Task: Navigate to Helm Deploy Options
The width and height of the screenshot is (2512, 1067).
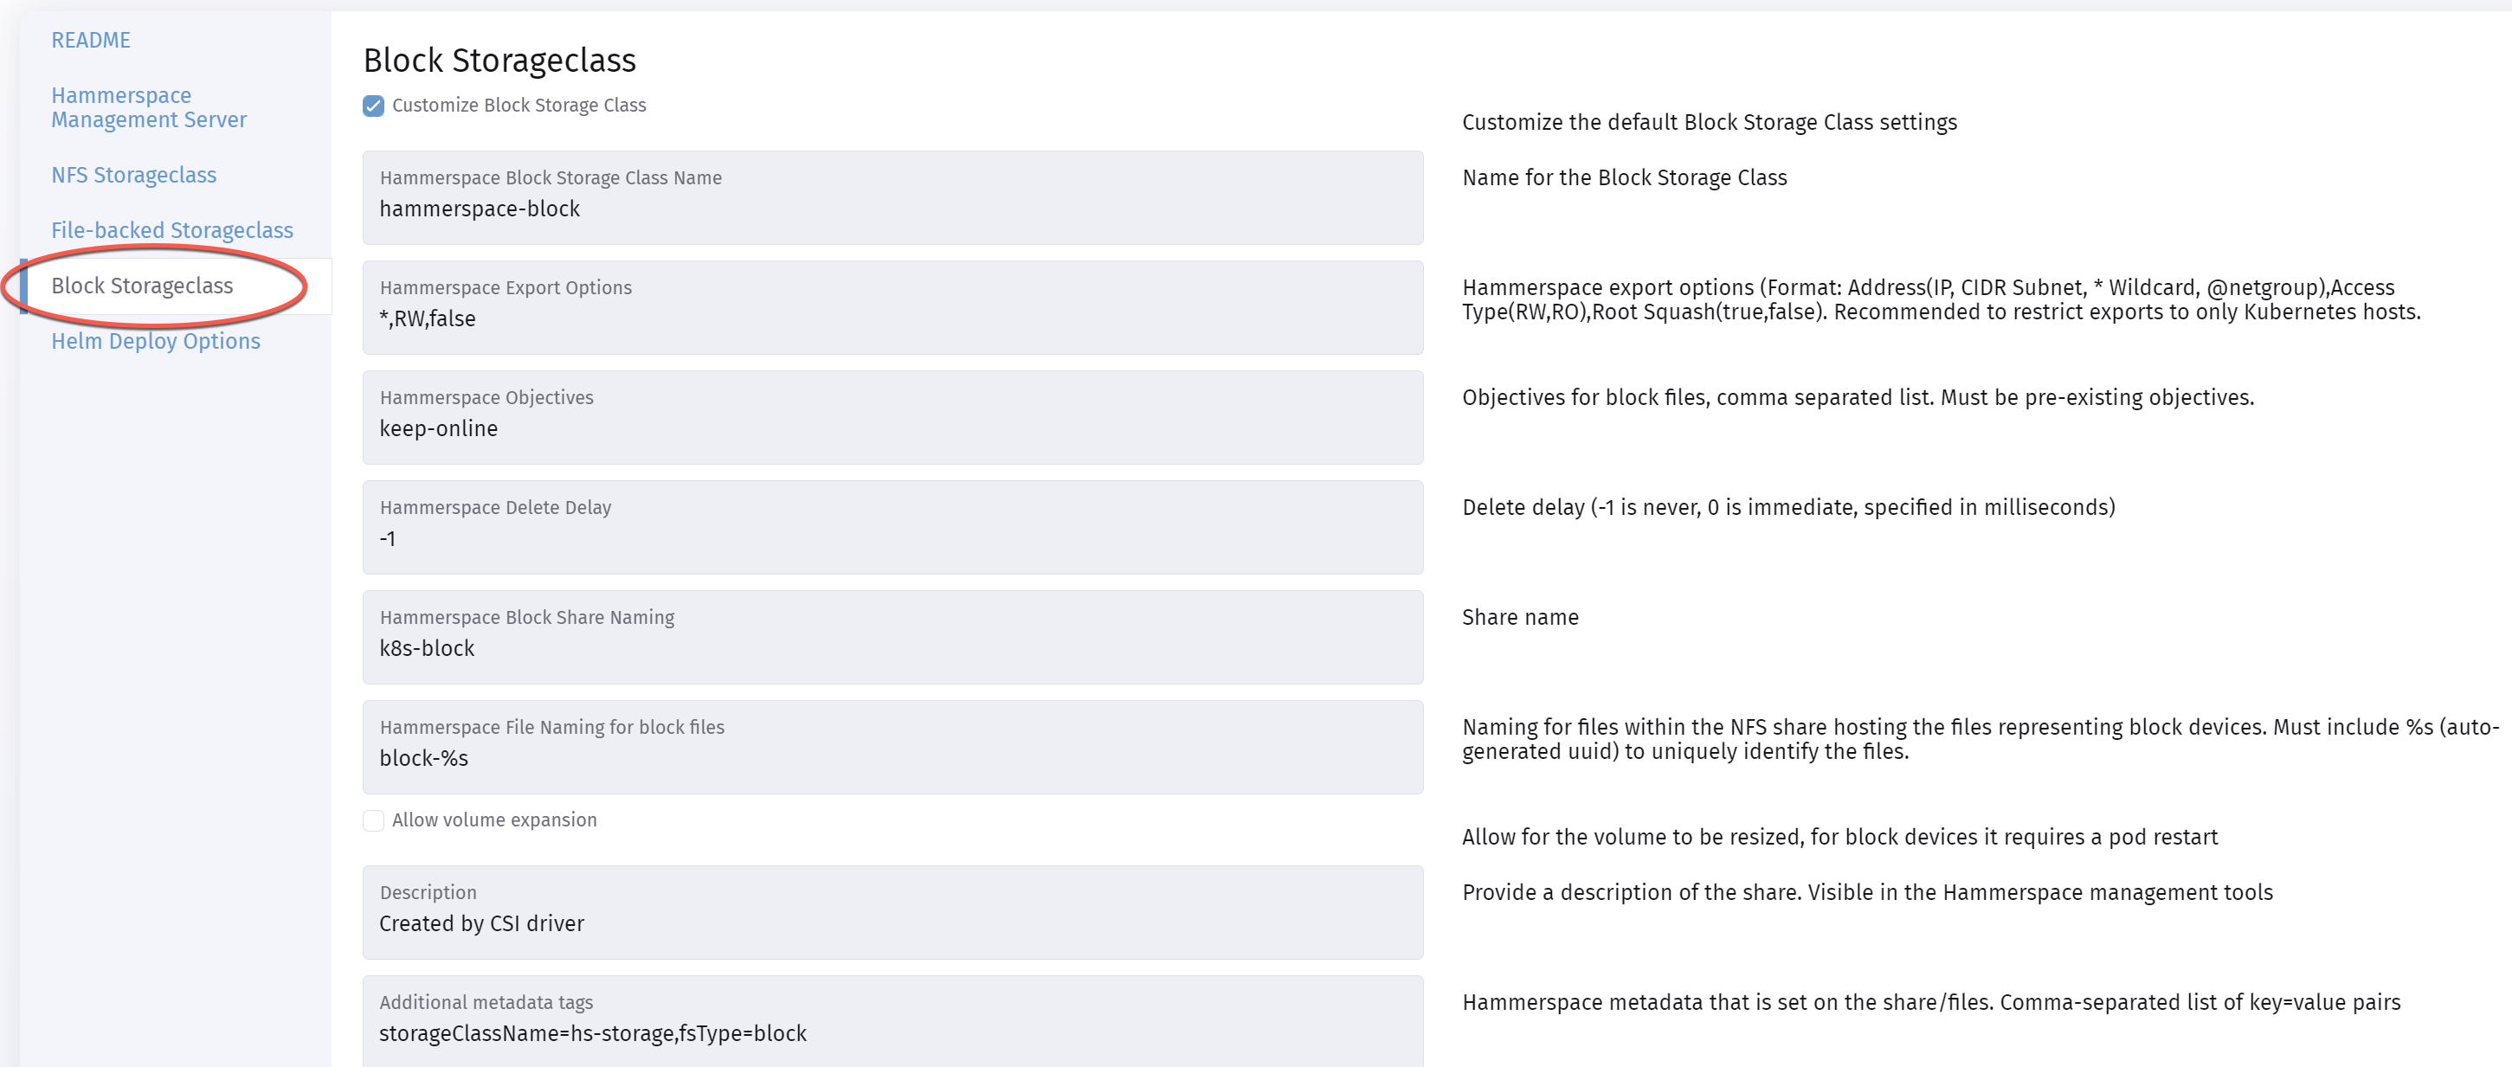Action: pyautogui.click(x=155, y=341)
